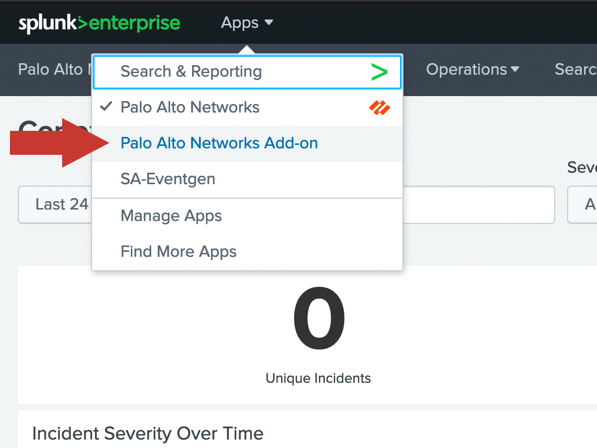Click the Incident Severity Over Time panel title
The height and width of the screenshot is (448, 597).
pos(148,434)
